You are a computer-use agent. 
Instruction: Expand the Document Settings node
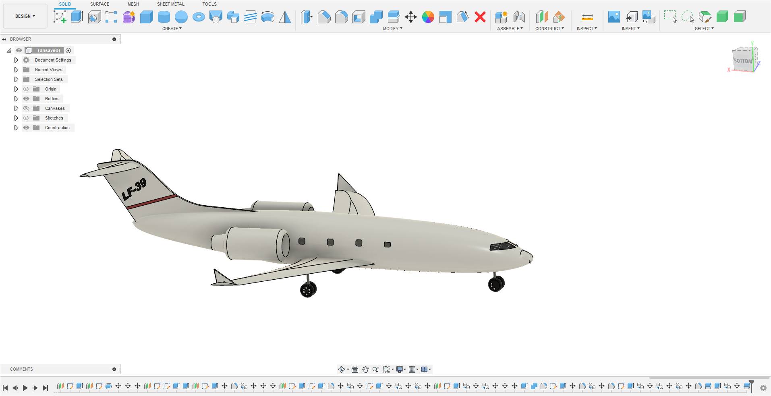coord(16,60)
